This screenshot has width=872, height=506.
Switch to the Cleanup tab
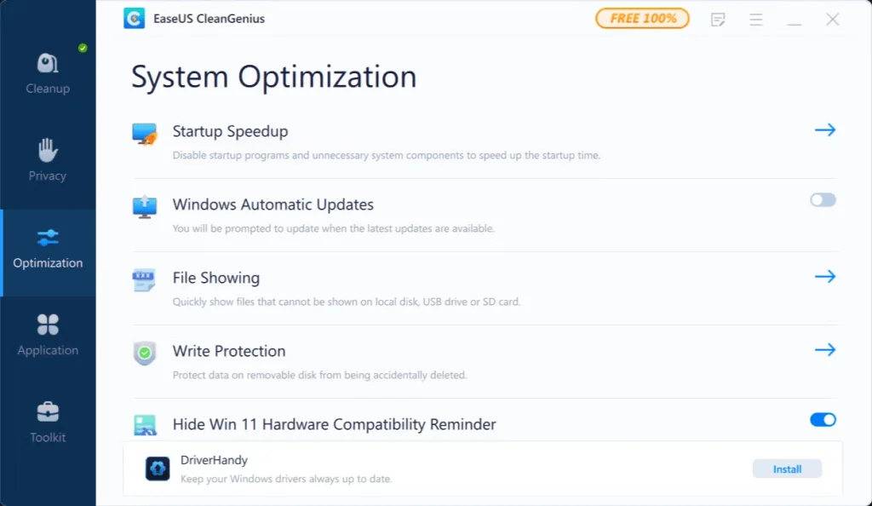[x=48, y=73]
